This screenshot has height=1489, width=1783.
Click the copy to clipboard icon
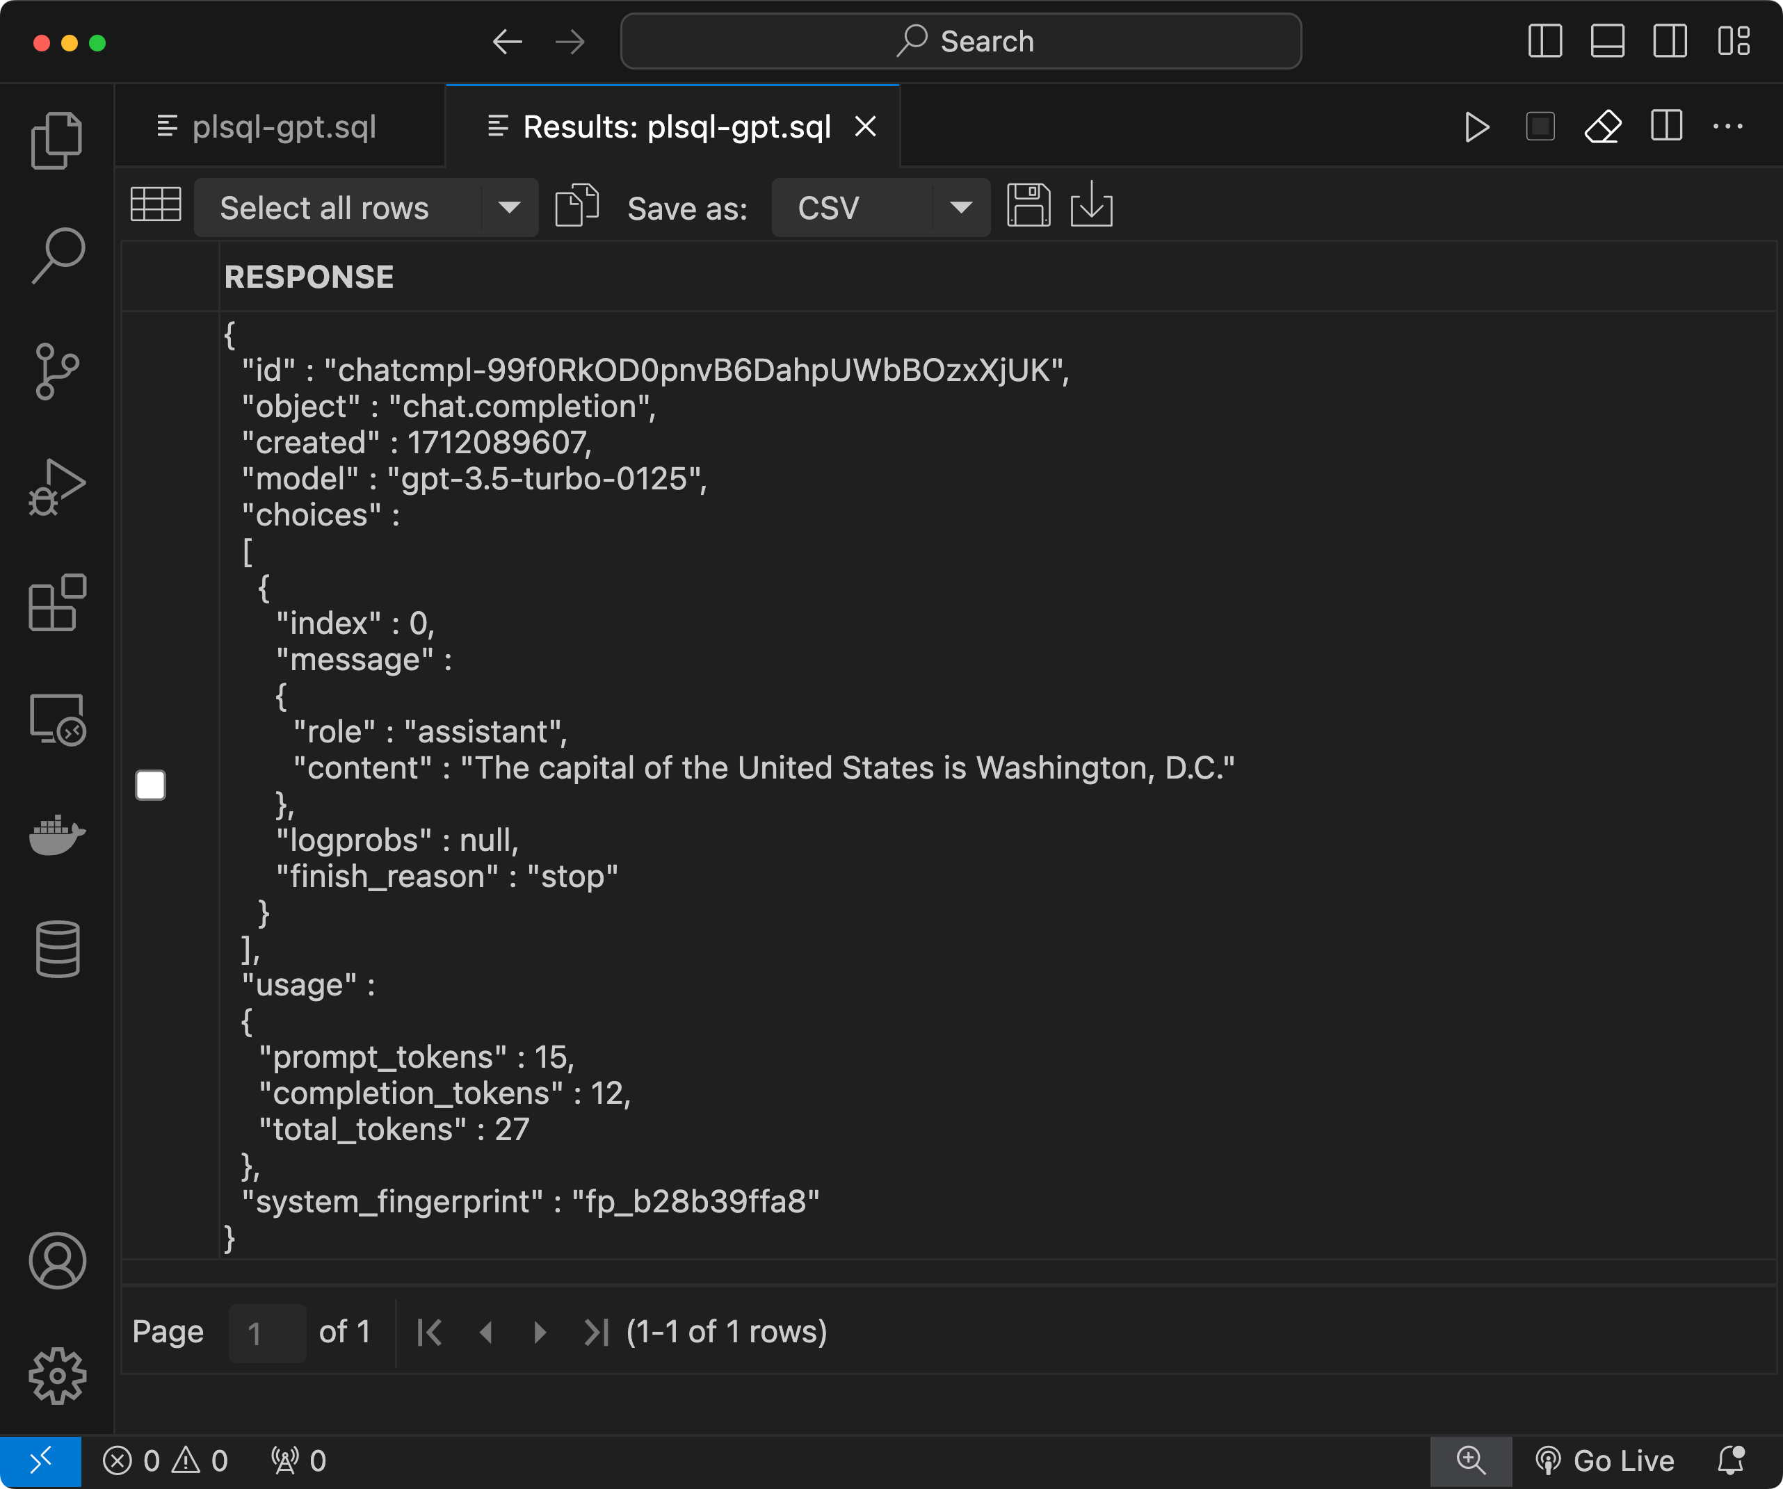pyautogui.click(x=576, y=206)
